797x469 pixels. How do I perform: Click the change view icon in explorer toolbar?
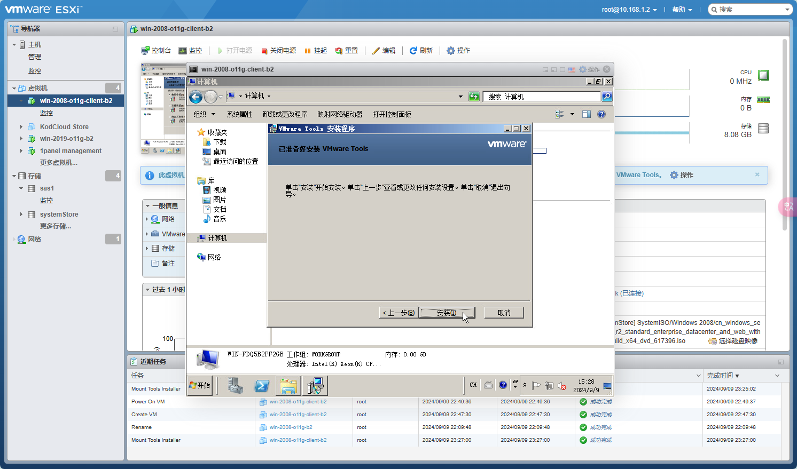[x=560, y=114]
